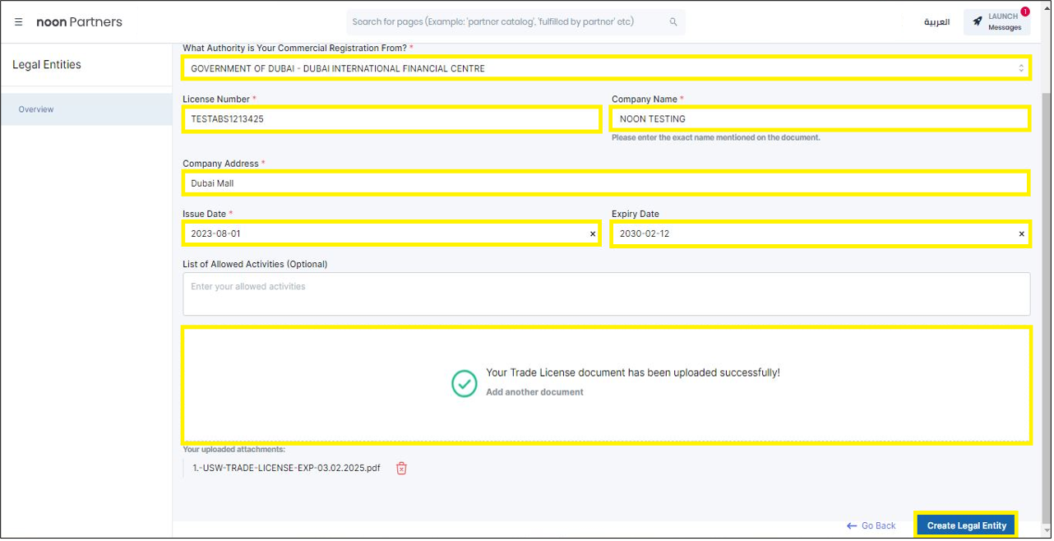Open the Legal Entities section heading
Image resolution: width=1054 pixels, height=541 pixels.
pyautogui.click(x=47, y=65)
